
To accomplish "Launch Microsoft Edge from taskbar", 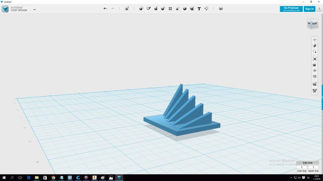I will coord(28,178).
